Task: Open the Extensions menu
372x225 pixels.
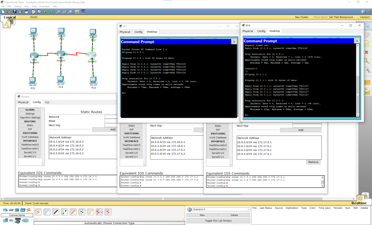Action: click(x=44, y=7)
